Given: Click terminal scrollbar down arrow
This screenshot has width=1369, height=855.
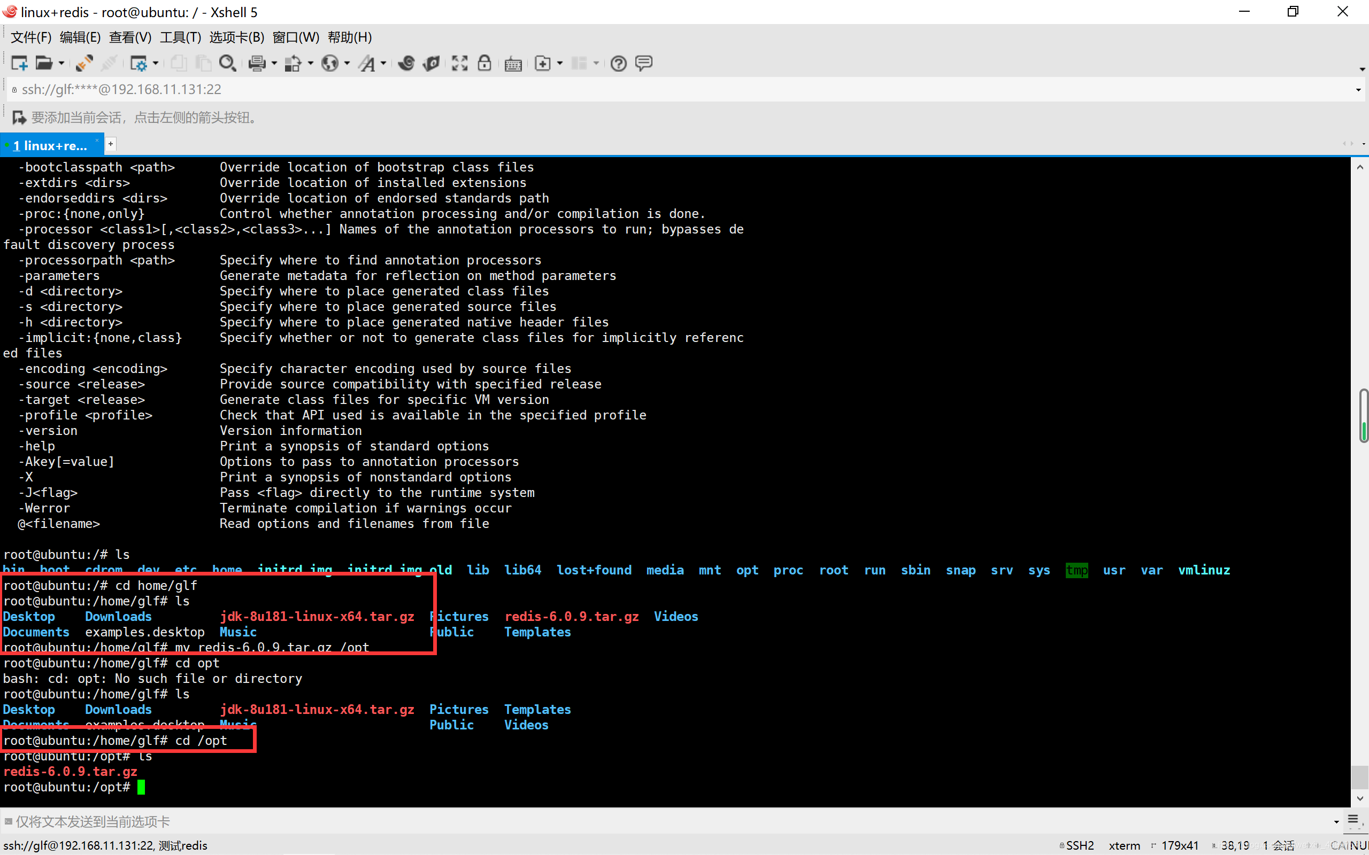Looking at the screenshot, I should click(1360, 798).
